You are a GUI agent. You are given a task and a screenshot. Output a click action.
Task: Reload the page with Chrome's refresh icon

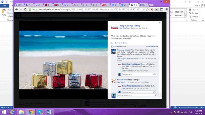[25, 9]
